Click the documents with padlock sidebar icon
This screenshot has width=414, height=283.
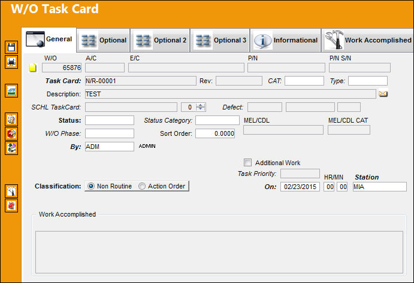tap(11, 120)
